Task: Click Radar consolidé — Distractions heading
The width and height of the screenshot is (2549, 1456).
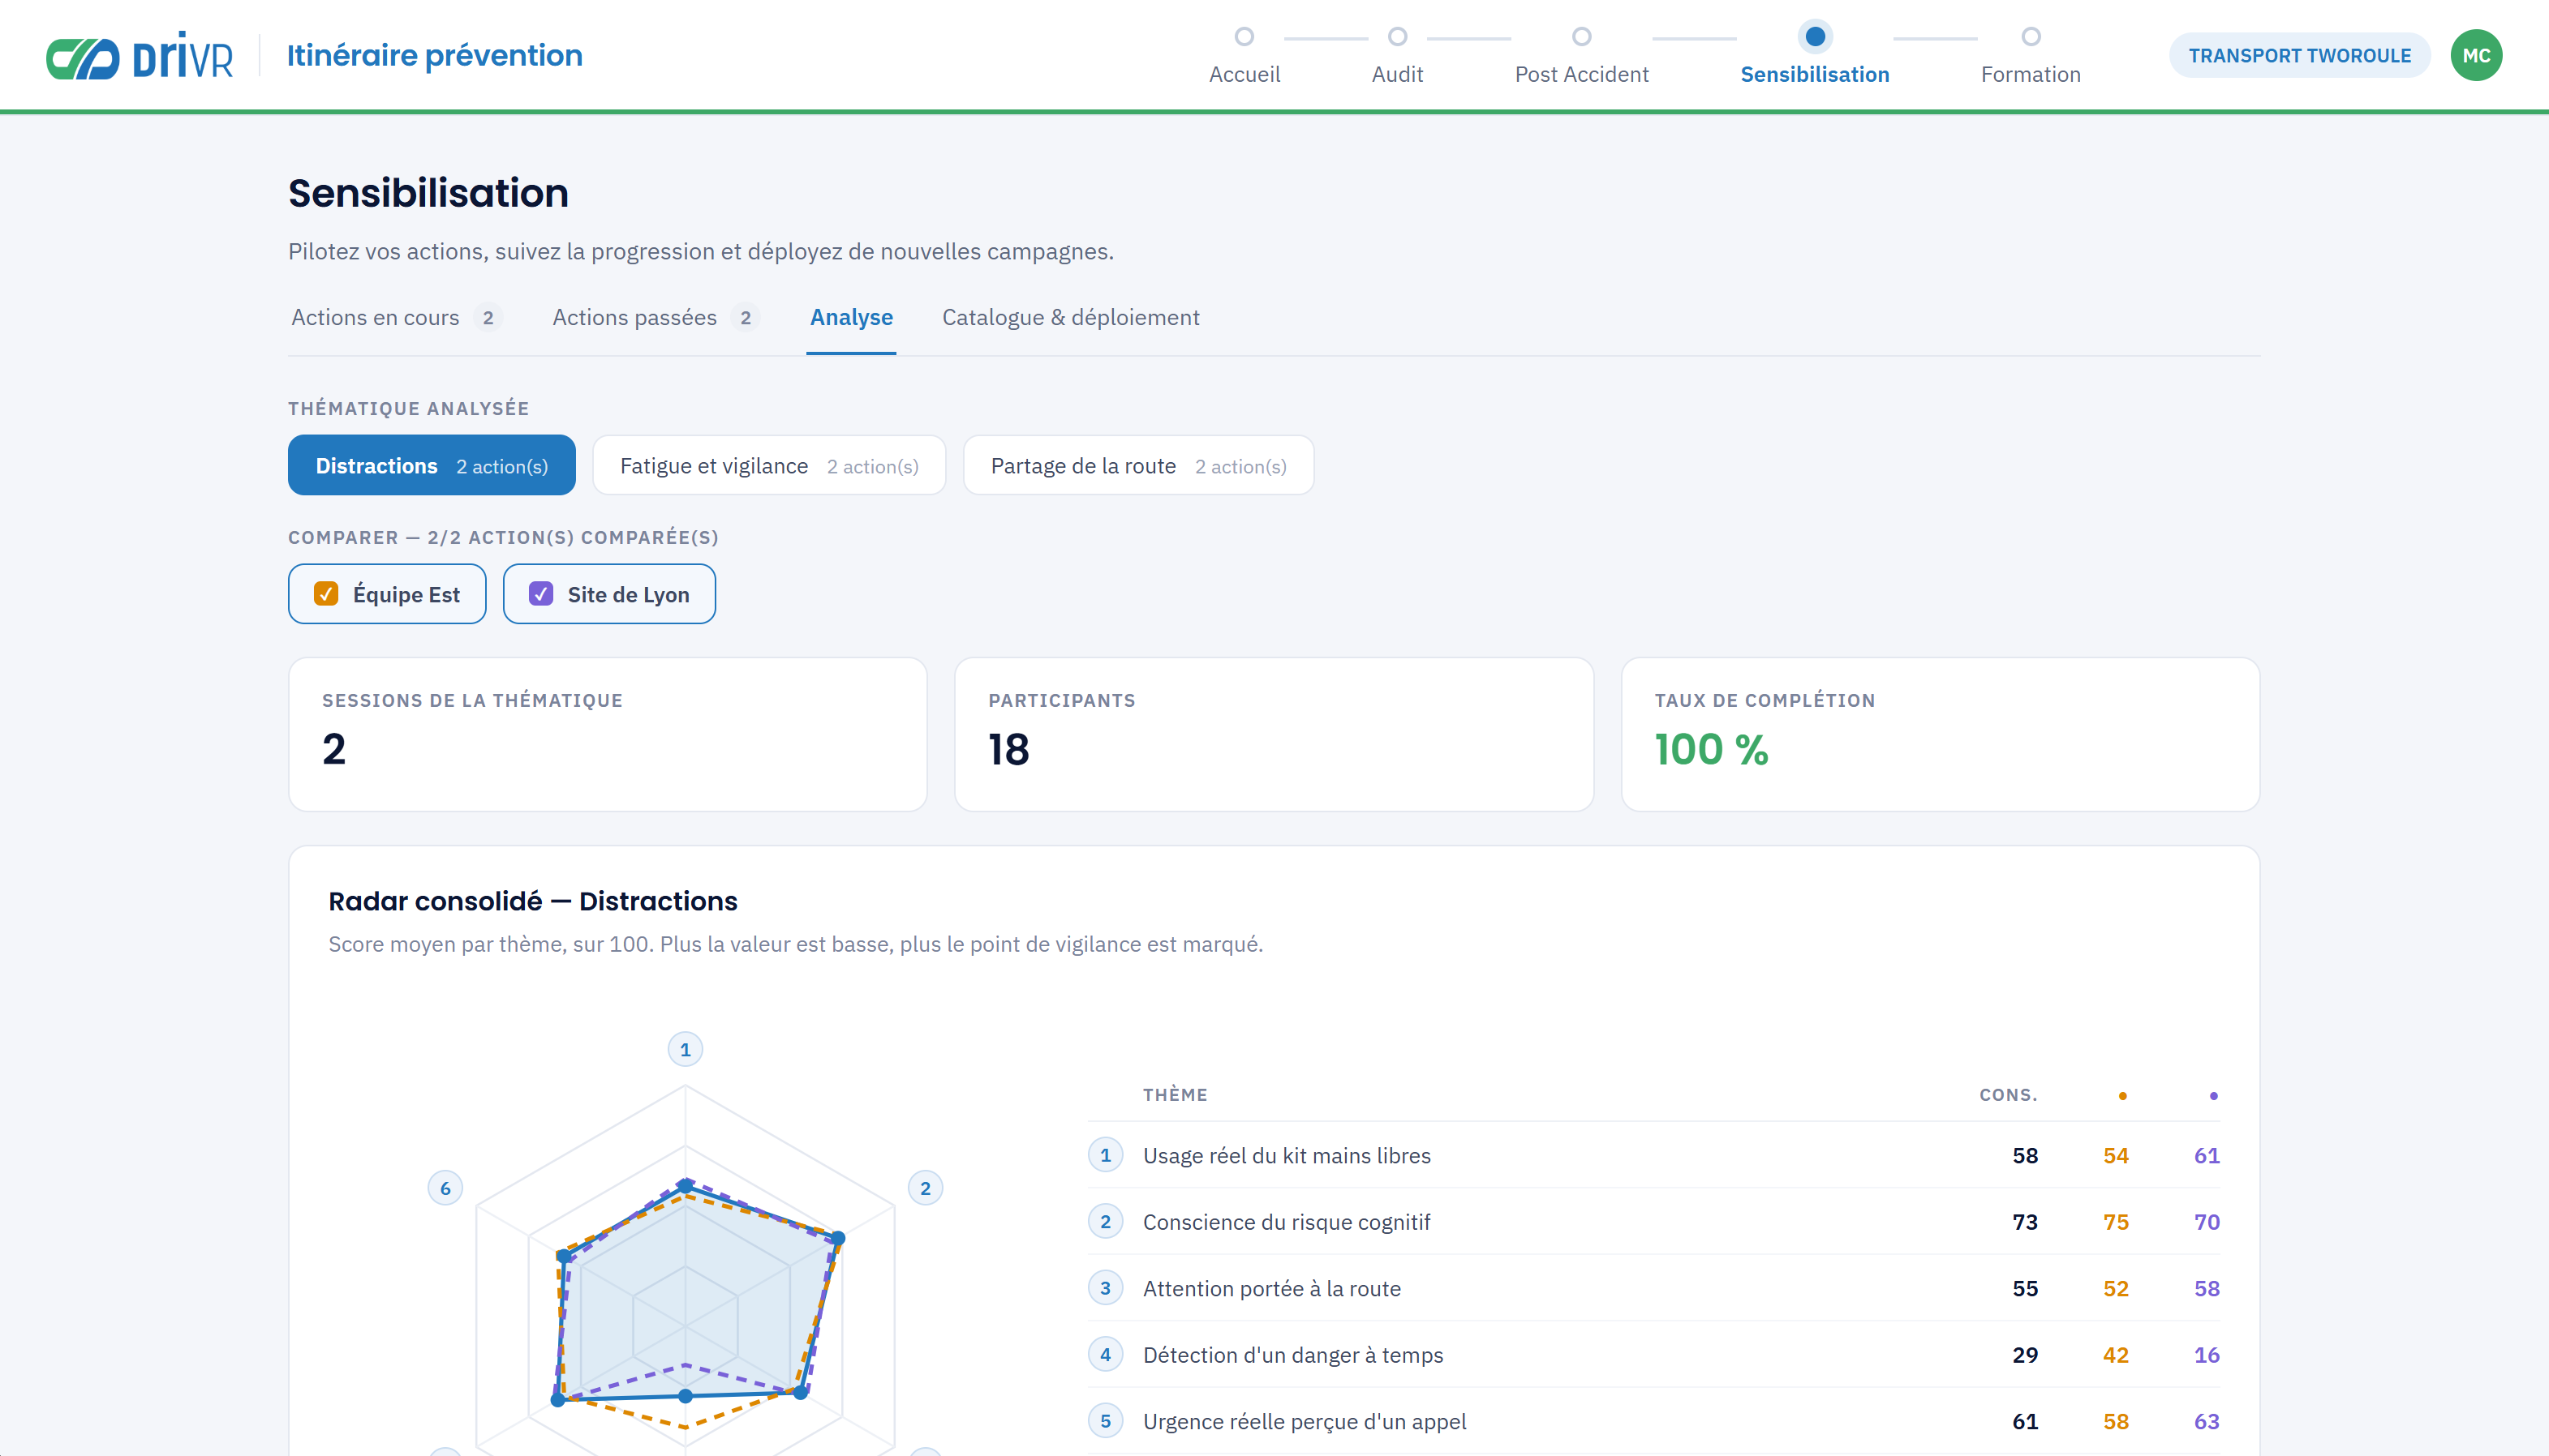Action: click(532, 901)
